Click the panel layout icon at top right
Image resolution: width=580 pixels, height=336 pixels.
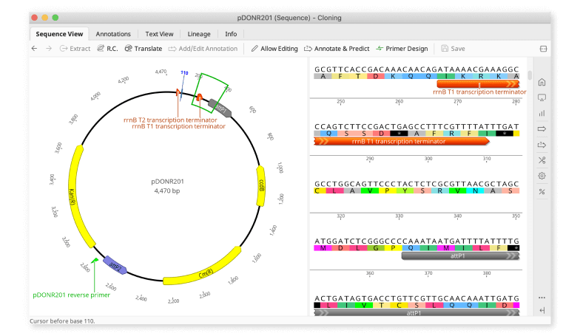544,49
